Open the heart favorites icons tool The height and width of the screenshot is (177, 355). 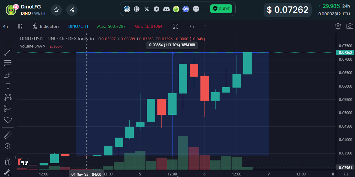[8, 120]
